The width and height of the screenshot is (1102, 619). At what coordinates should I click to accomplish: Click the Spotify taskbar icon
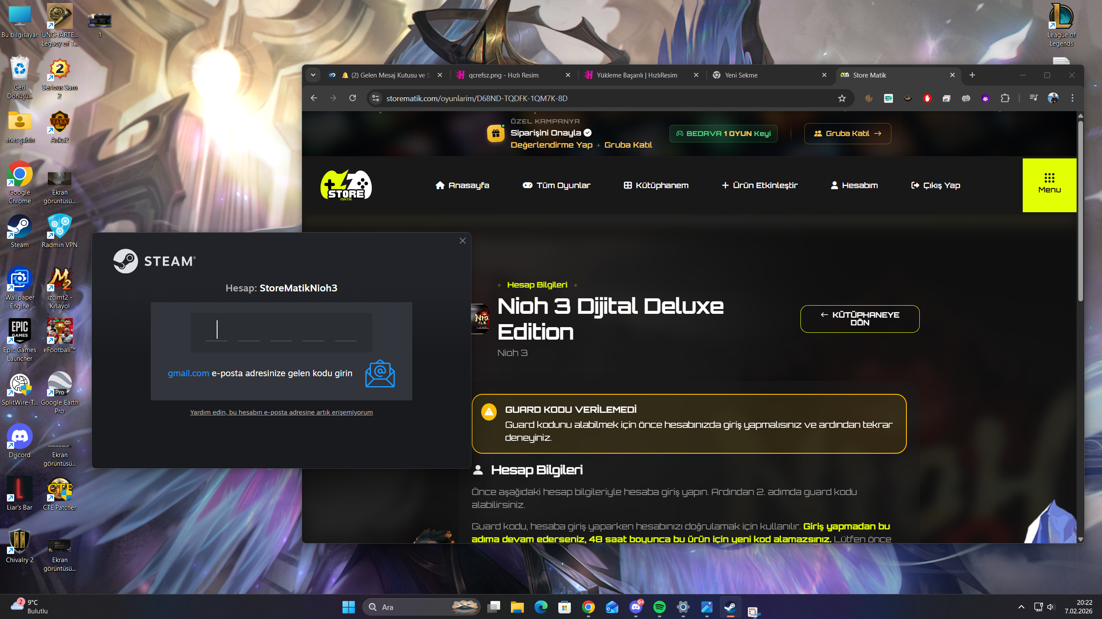click(659, 607)
